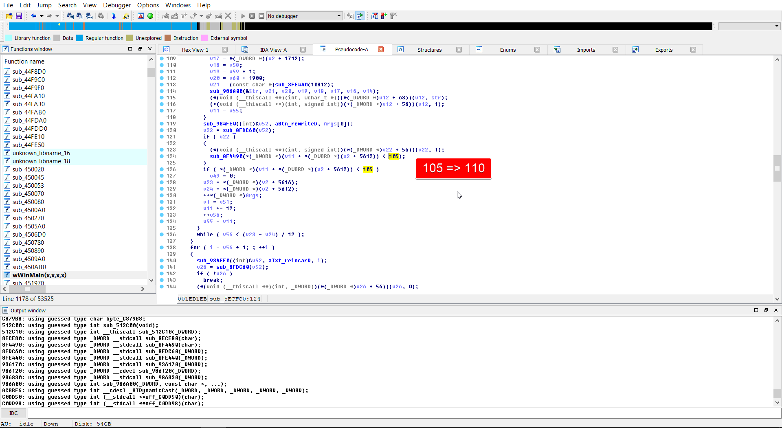Viewport: 782px width, 428px height.
Task: Click the navigation band overview bar
Action: pos(360,26)
